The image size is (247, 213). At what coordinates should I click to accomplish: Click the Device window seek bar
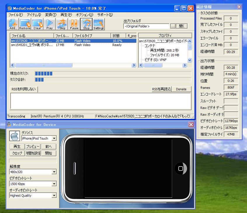33,161
